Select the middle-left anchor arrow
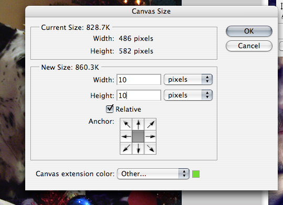The width and height of the screenshot is (283, 205). 126,136
